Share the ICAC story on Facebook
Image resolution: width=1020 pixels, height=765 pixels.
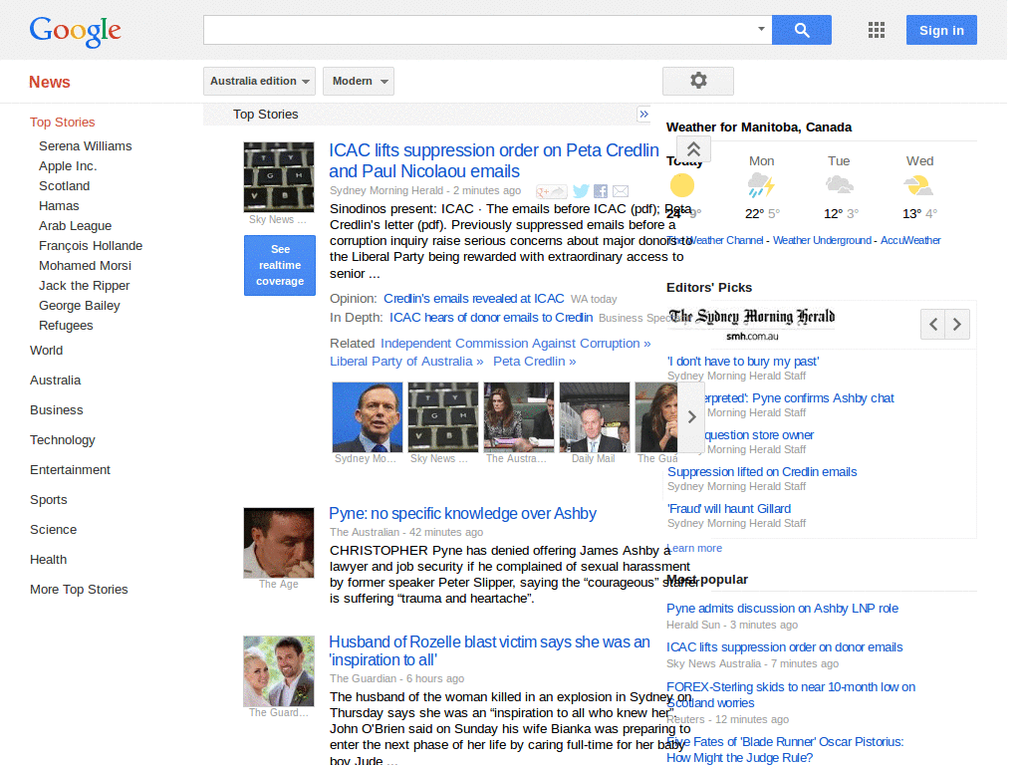coord(601,191)
